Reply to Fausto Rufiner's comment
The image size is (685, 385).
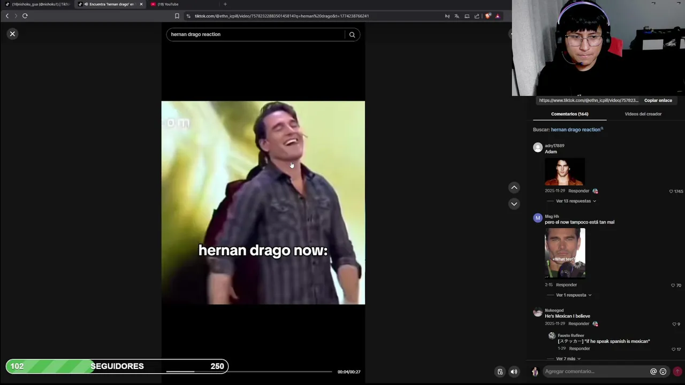tap(580, 349)
